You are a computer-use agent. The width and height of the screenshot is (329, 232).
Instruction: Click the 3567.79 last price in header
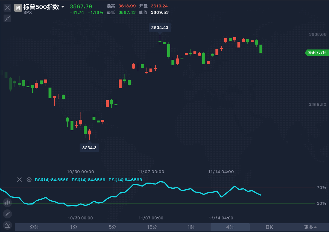pos(81,6)
